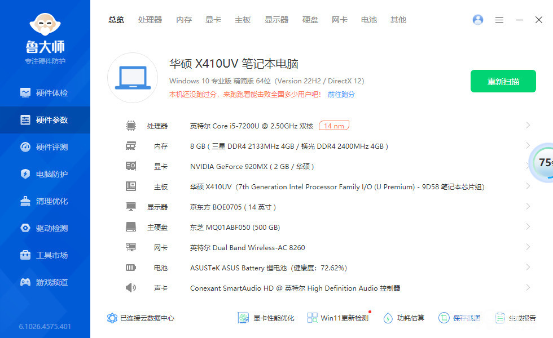Click 显卡性能优化 at bottom bar
The width and height of the screenshot is (553, 338).
point(266,318)
